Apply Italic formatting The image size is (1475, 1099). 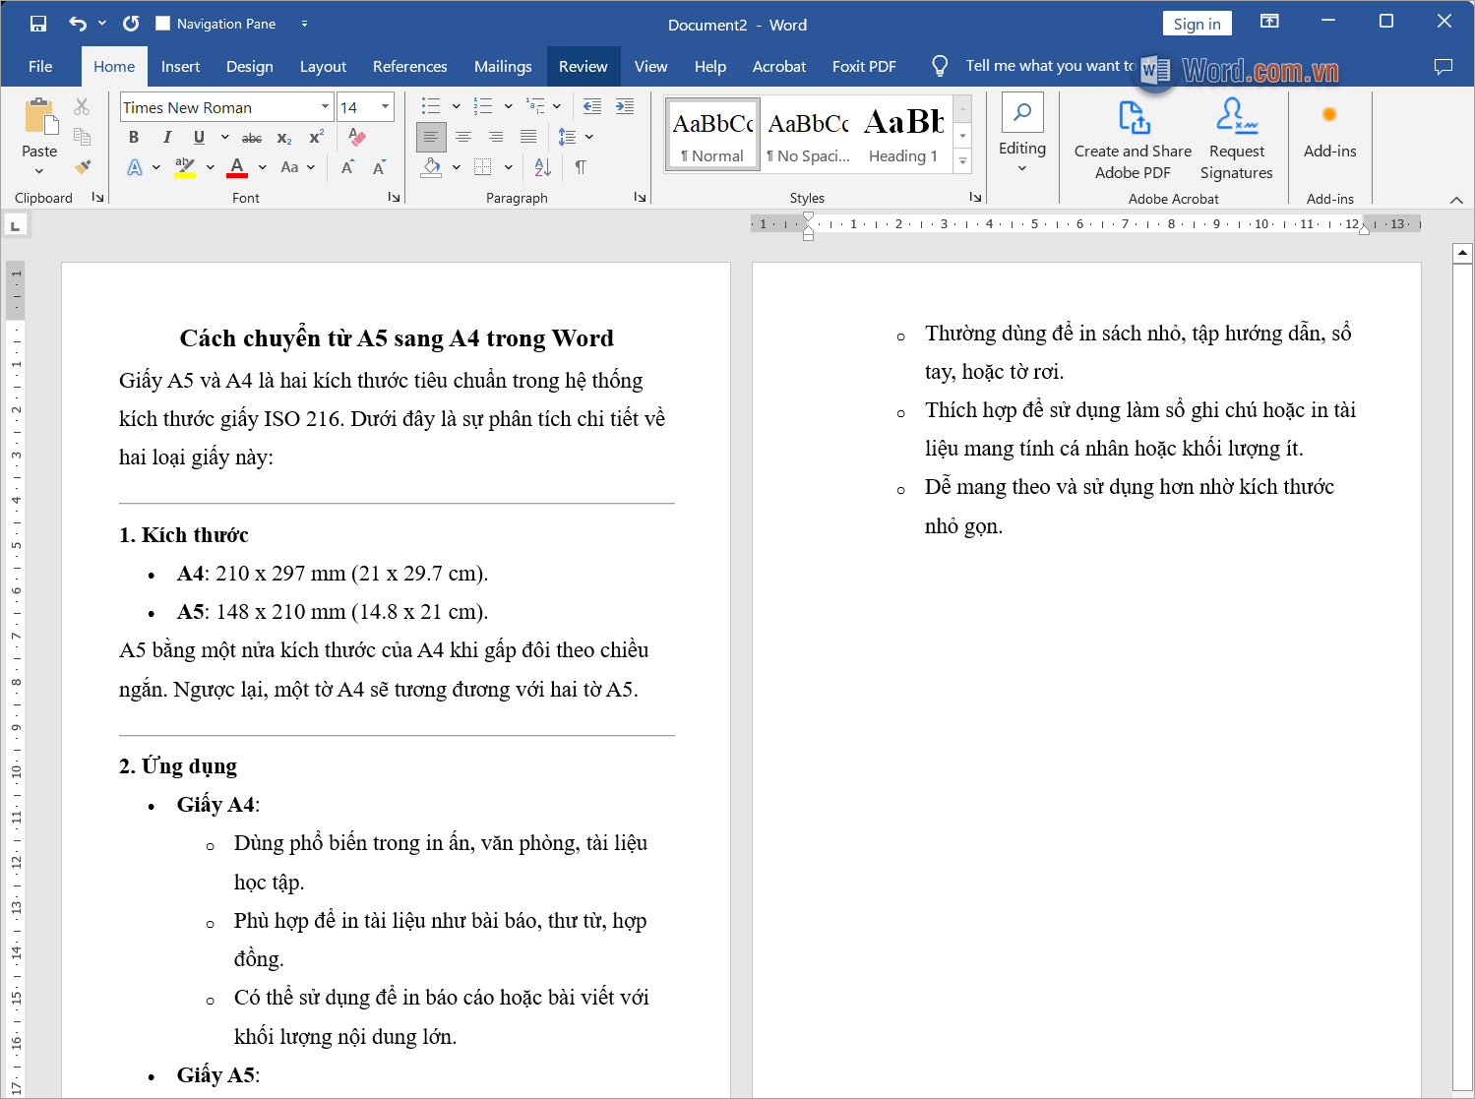point(166,137)
